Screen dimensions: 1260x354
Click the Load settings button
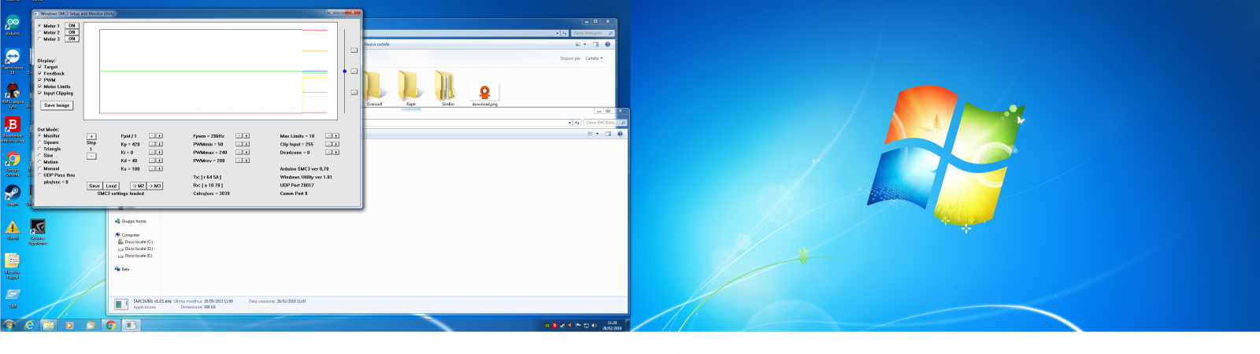[112, 186]
